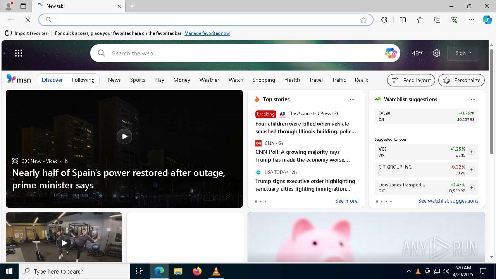Add a new tab with plus button
This screenshot has height=279, width=496.
pyautogui.click(x=132, y=6)
